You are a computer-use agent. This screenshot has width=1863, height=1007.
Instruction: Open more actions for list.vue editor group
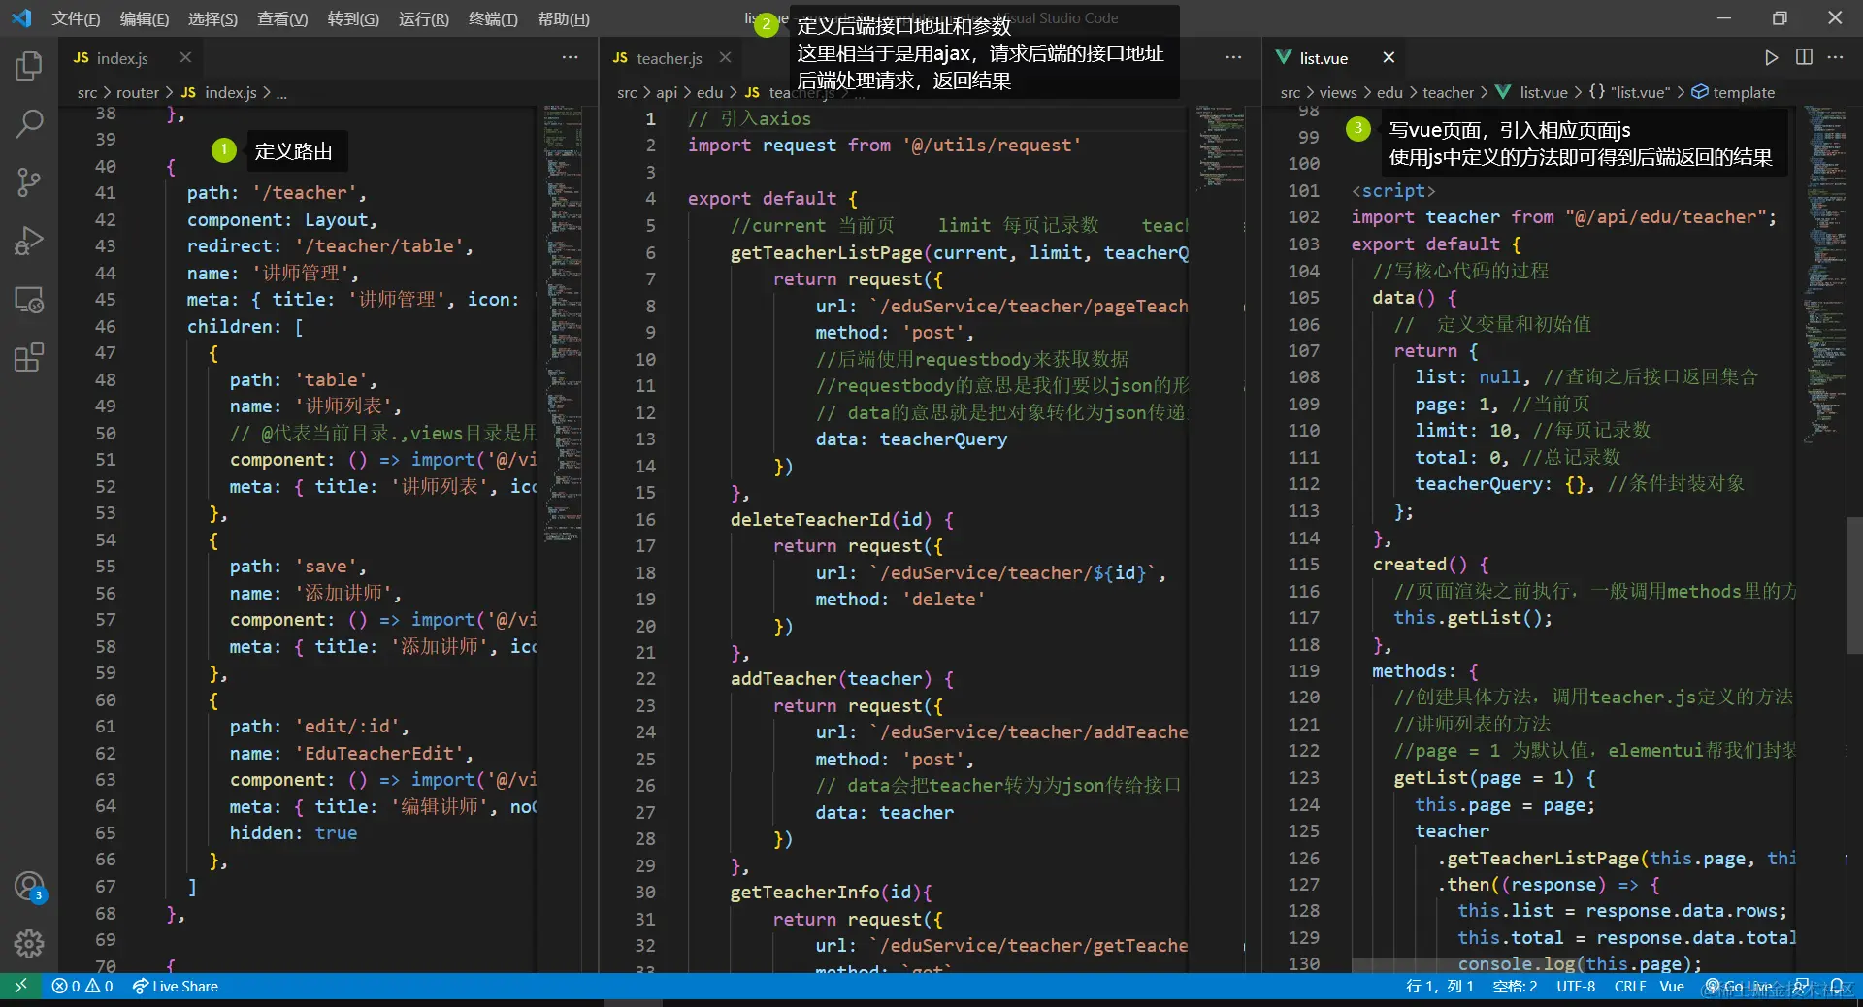pyautogui.click(x=1835, y=58)
